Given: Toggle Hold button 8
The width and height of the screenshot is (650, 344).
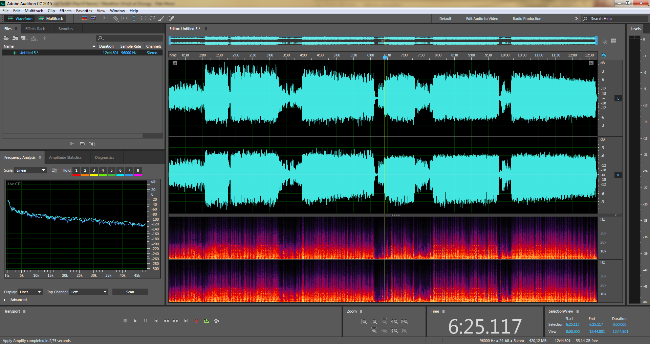Looking at the screenshot, I should pyautogui.click(x=138, y=170).
